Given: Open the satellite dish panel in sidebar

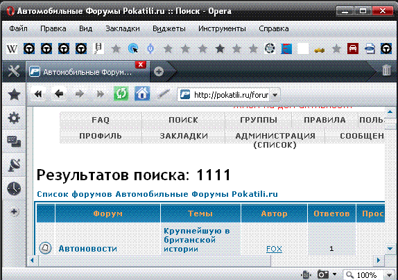Looking at the screenshot, I should pos(14,165).
